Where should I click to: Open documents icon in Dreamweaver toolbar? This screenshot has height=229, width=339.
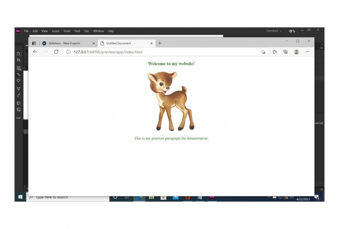click(19, 53)
